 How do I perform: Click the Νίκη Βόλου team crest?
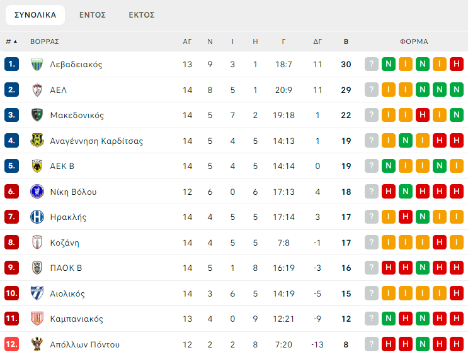pyautogui.click(x=37, y=192)
